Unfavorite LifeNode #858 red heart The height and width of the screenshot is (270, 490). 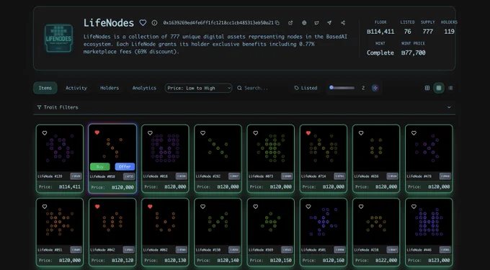pyautogui.click(x=97, y=132)
